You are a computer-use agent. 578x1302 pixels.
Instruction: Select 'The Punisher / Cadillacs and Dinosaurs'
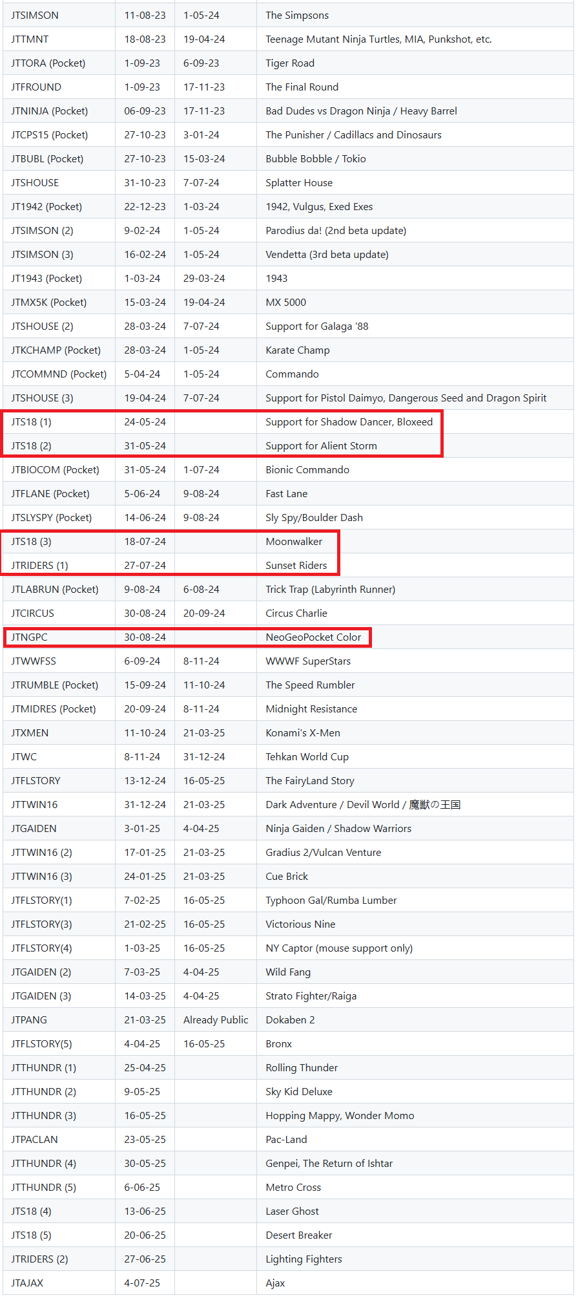[353, 135]
